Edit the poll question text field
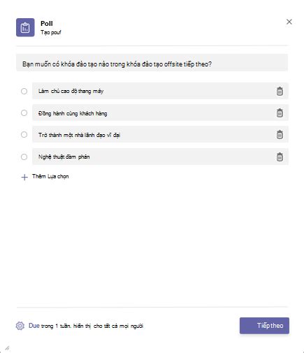The height and width of the screenshot is (353, 304). click(152, 62)
